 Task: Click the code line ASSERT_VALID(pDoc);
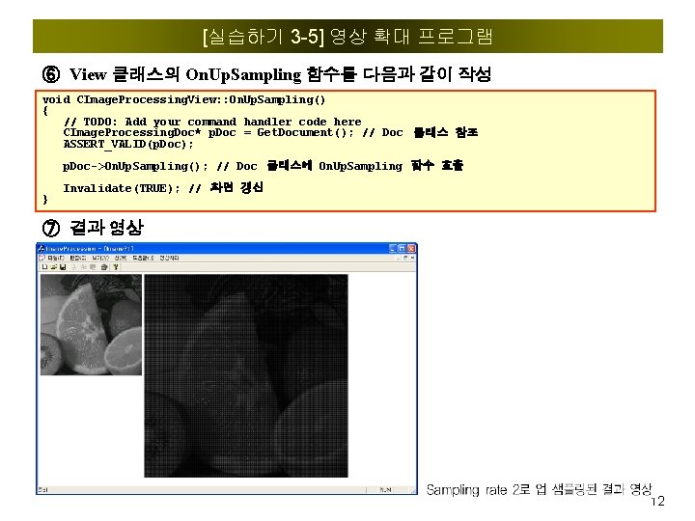coord(128,144)
